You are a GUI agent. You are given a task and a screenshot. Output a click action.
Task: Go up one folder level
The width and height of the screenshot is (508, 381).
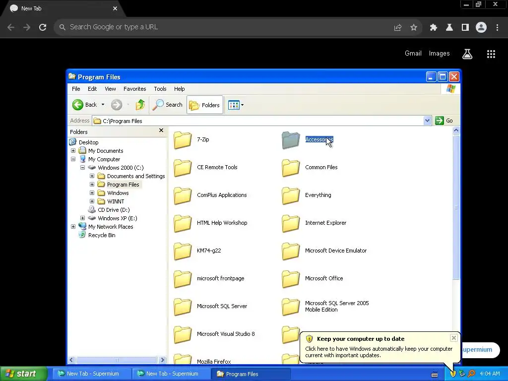[x=140, y=105]
